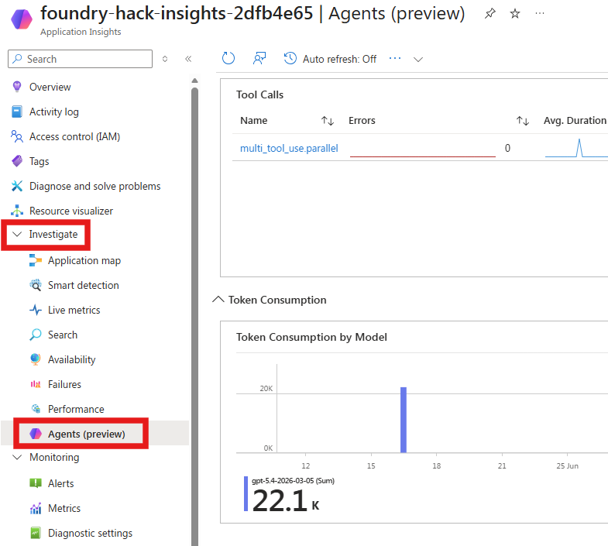This screenshot has width=608, height=546.
Task: Open Tags in the sidebar
Action: pos(40,161)
